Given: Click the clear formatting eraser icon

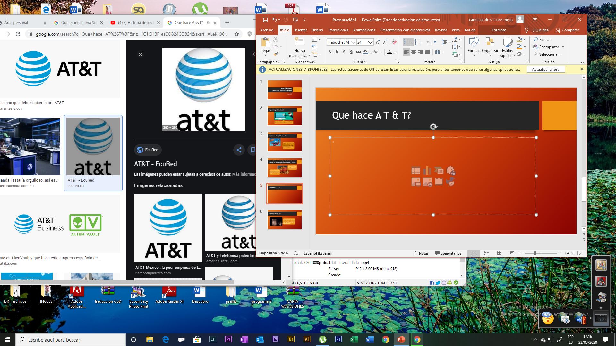Looking at the screenshot, I should pyautogui.click(x=394, y=42).
